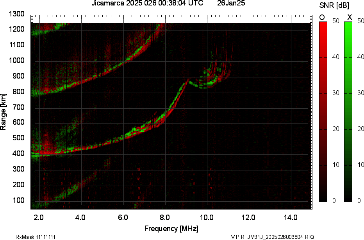
Task: Click the green X-mode color bar
Action: 348,111
